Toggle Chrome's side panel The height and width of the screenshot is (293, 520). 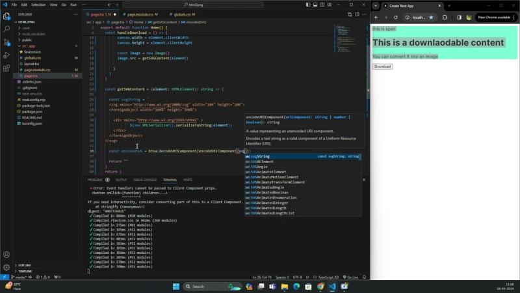point(459,17)
